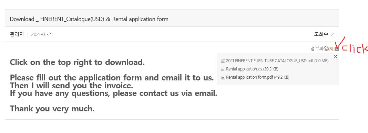The height and width of the screenshot is (133, 368).
Task: Click the "If you have any questions" line
Action: point(114,93)
